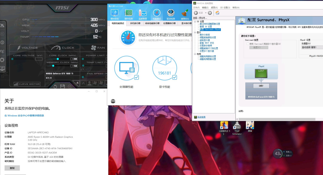Viewport: 323px width, 175px height.
Task: Switch to 处理器排行榜 tab
Action: [170, 23]
